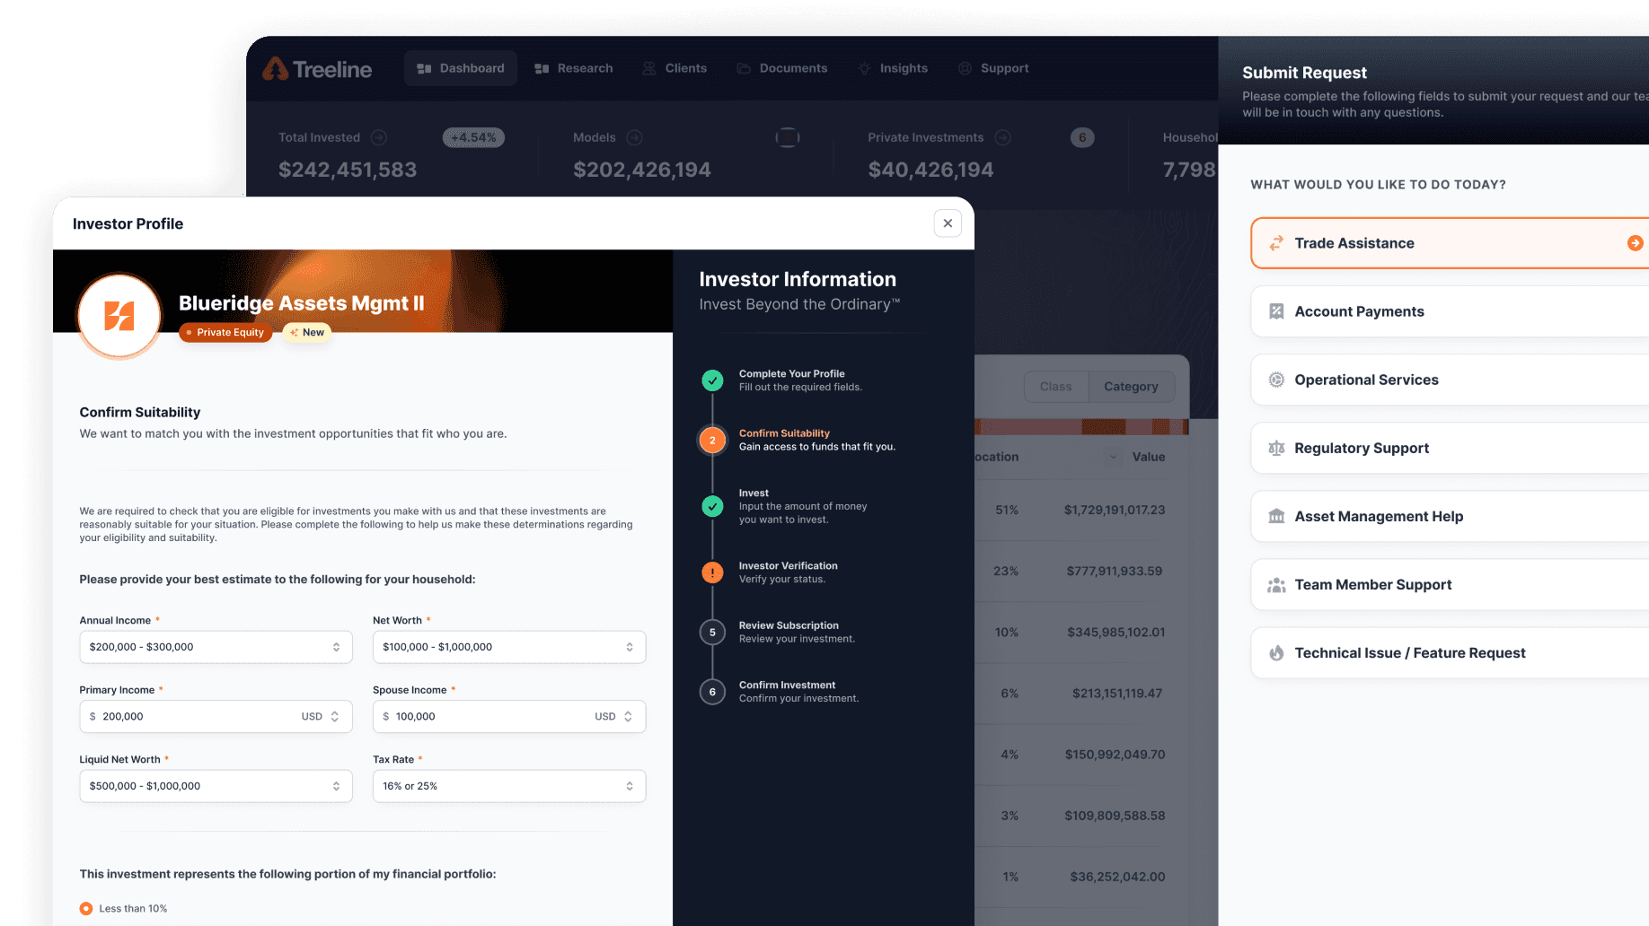Choose Account Payments request option
The height and width of the screenshot is (926, 1649).
[1450, 311]
